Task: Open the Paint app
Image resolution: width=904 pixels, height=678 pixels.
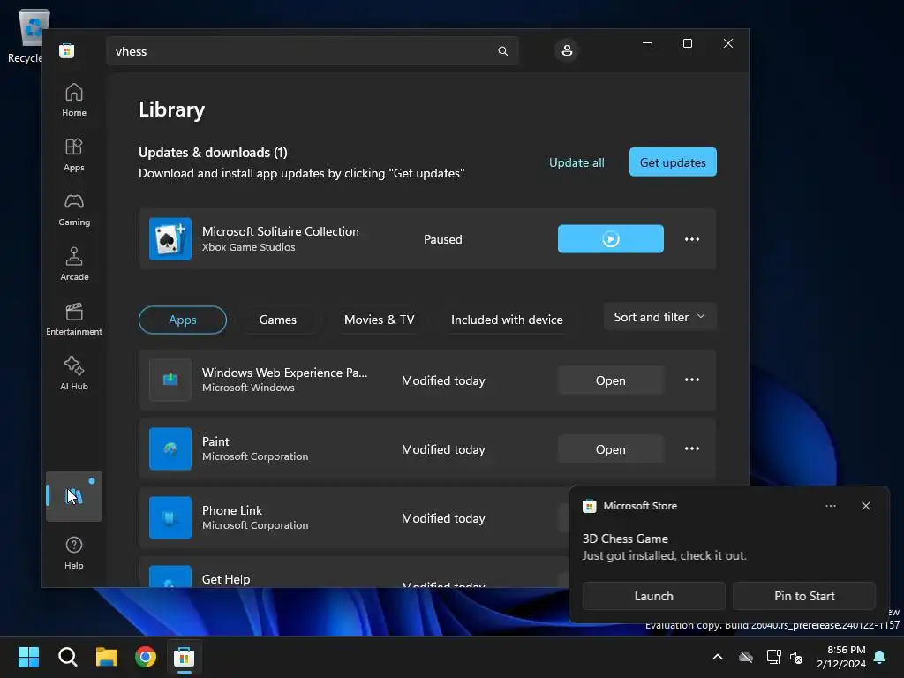Action: (x=611, y=449)
